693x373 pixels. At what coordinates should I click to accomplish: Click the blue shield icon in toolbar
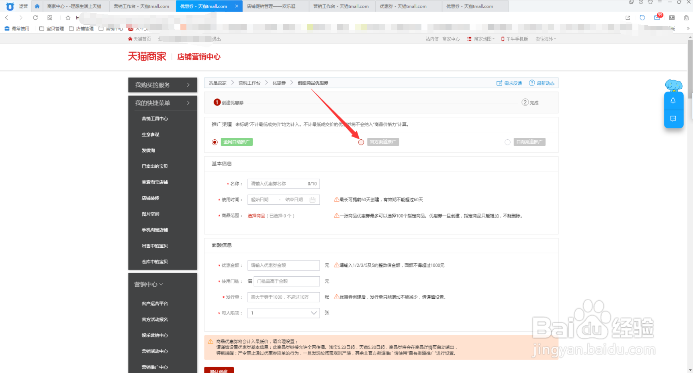coord(642,18)
